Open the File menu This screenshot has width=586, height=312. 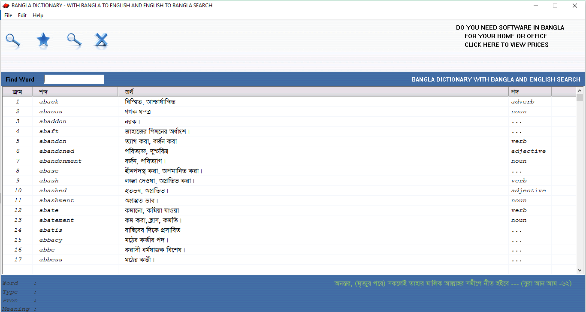[x=8, y=15]
